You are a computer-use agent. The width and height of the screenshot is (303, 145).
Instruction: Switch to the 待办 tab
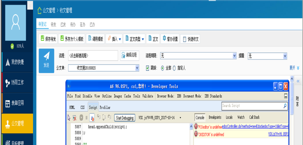coord(73,25)
